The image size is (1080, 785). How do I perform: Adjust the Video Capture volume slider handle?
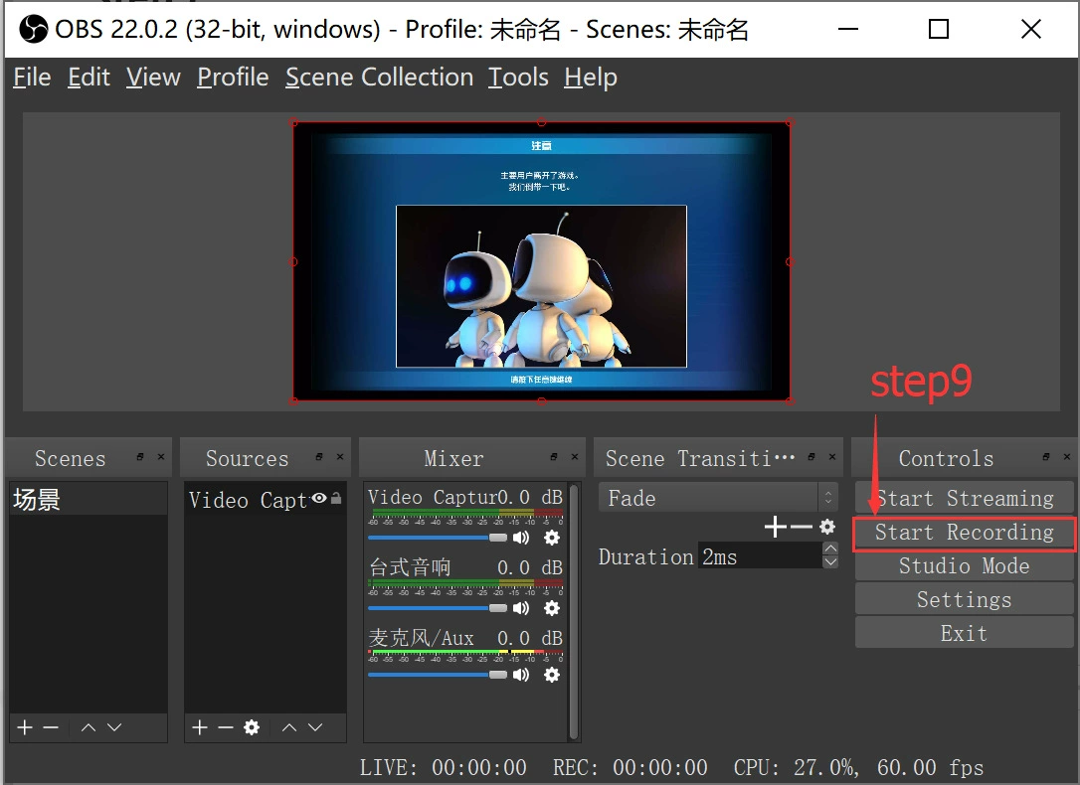click(498, 538)
